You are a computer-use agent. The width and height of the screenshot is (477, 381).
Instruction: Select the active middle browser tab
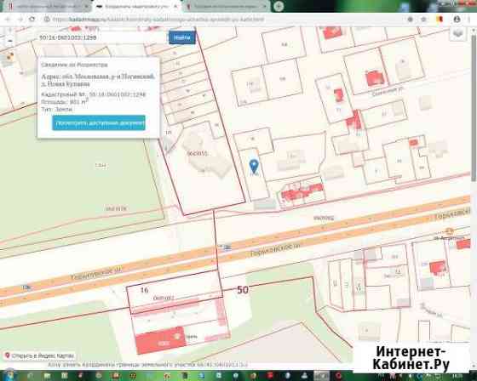point(137,7)
